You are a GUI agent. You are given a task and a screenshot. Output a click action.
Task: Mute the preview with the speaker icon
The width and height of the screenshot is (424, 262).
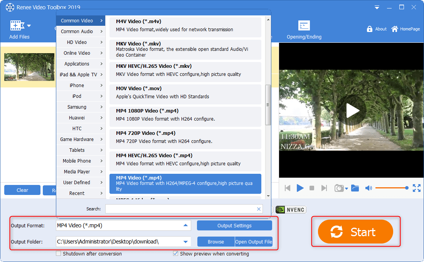(x=368, y=188)
